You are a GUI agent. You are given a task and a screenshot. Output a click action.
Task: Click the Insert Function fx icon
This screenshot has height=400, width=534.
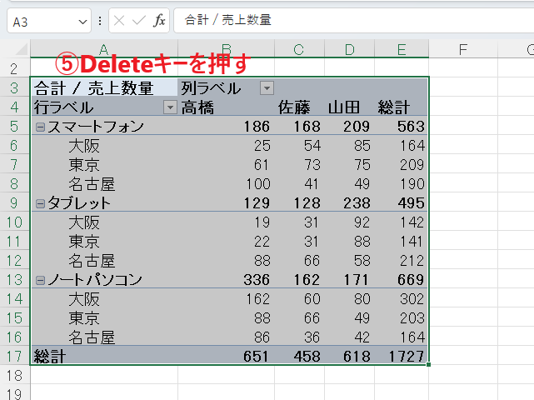[159, 21]
